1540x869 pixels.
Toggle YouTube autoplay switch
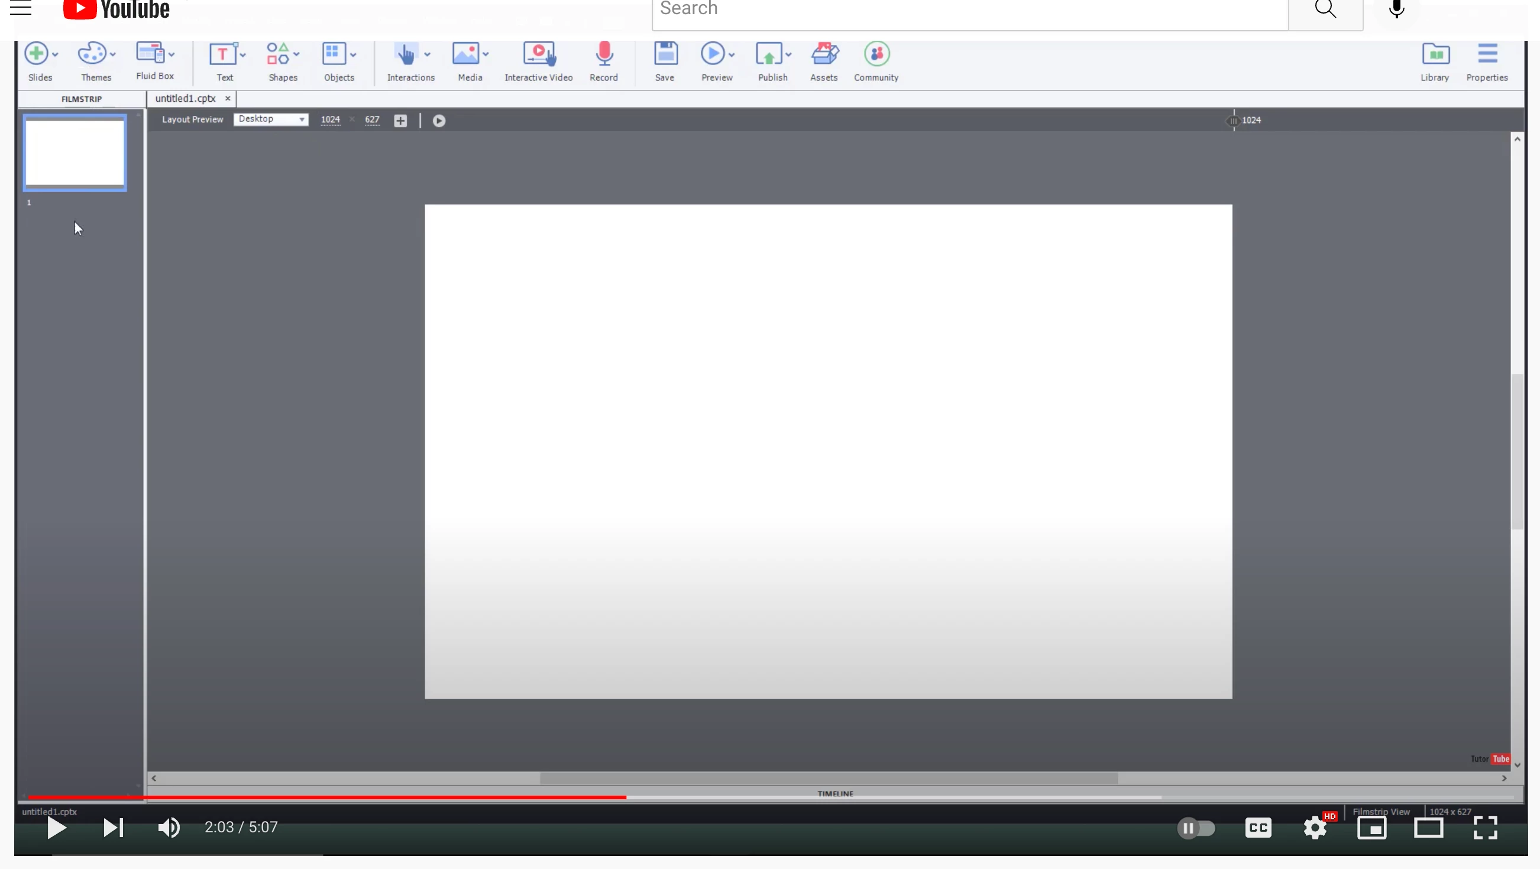point(1196,828)
